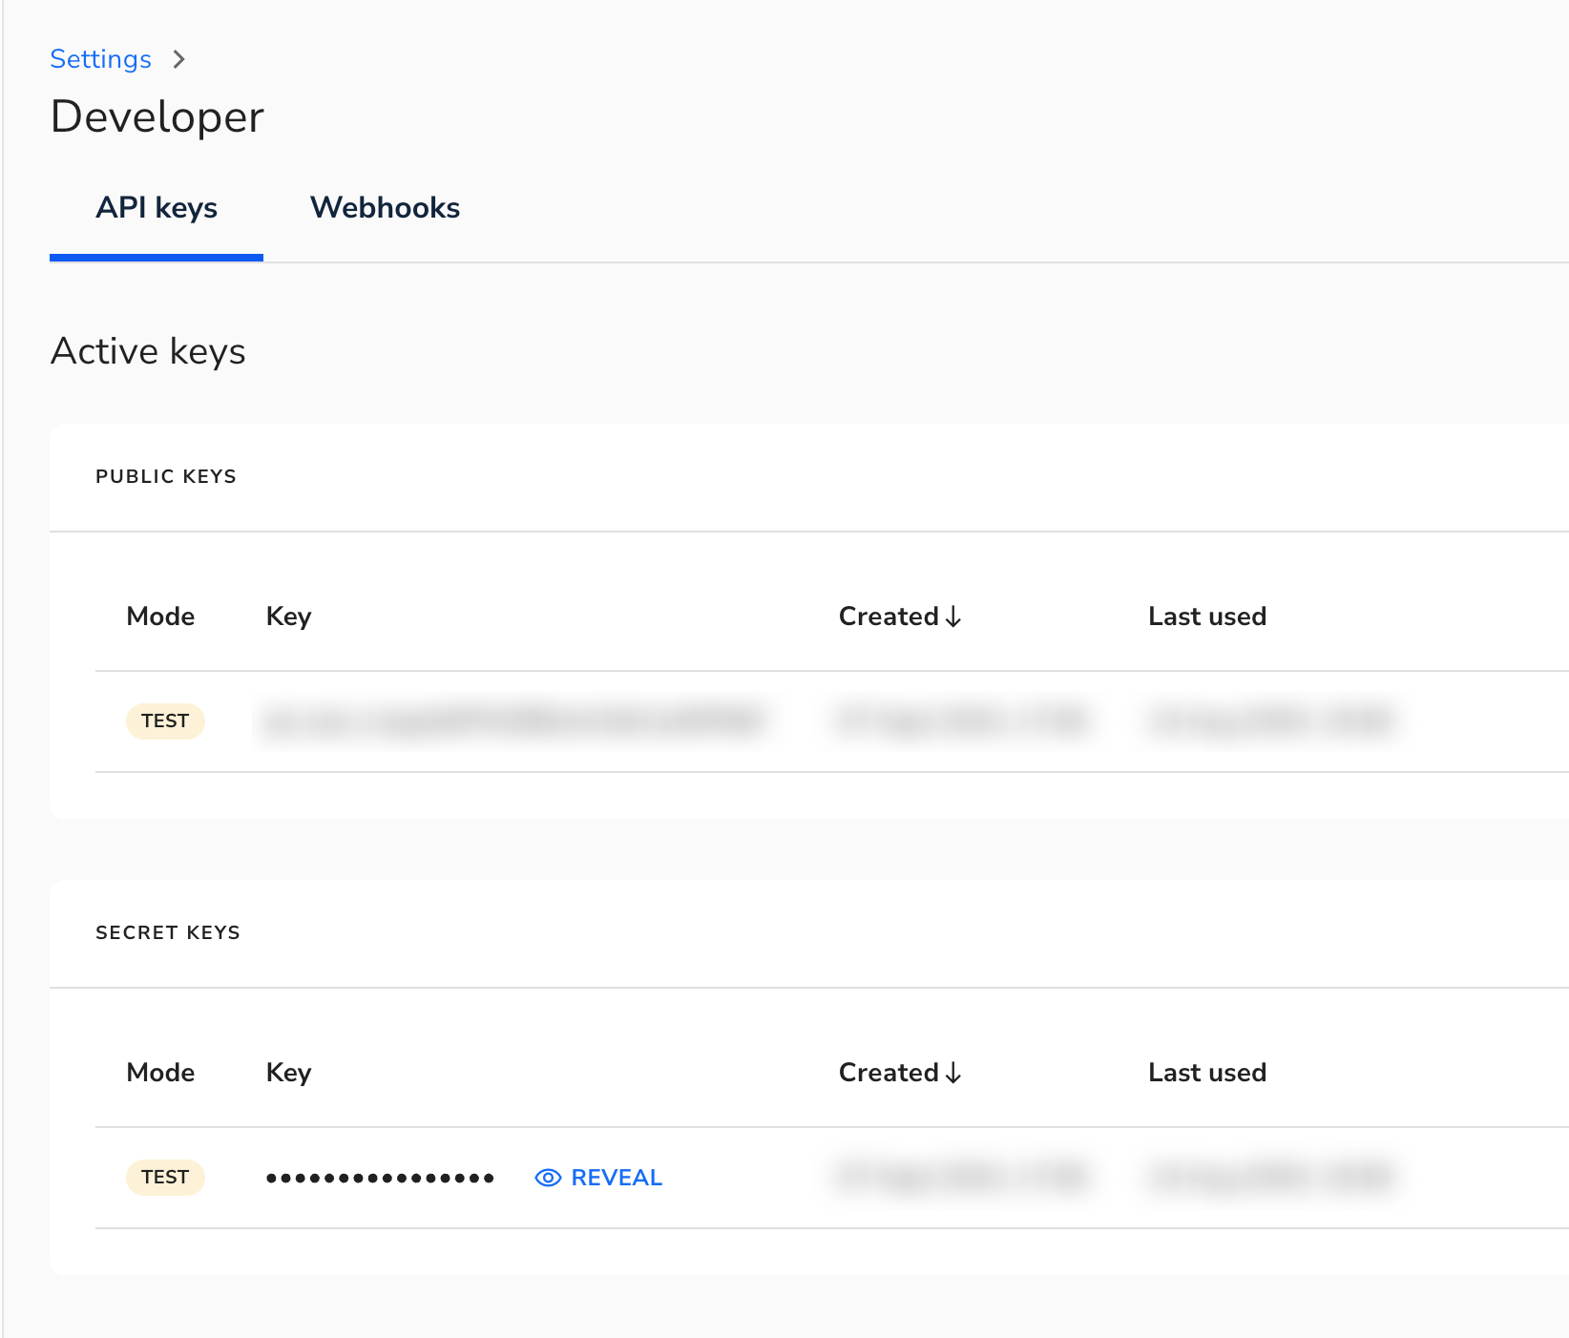Click the sort arrow next to Created in Secret Keys

(x=953, y=1073)
